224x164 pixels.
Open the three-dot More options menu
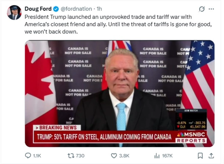[211, 9]
